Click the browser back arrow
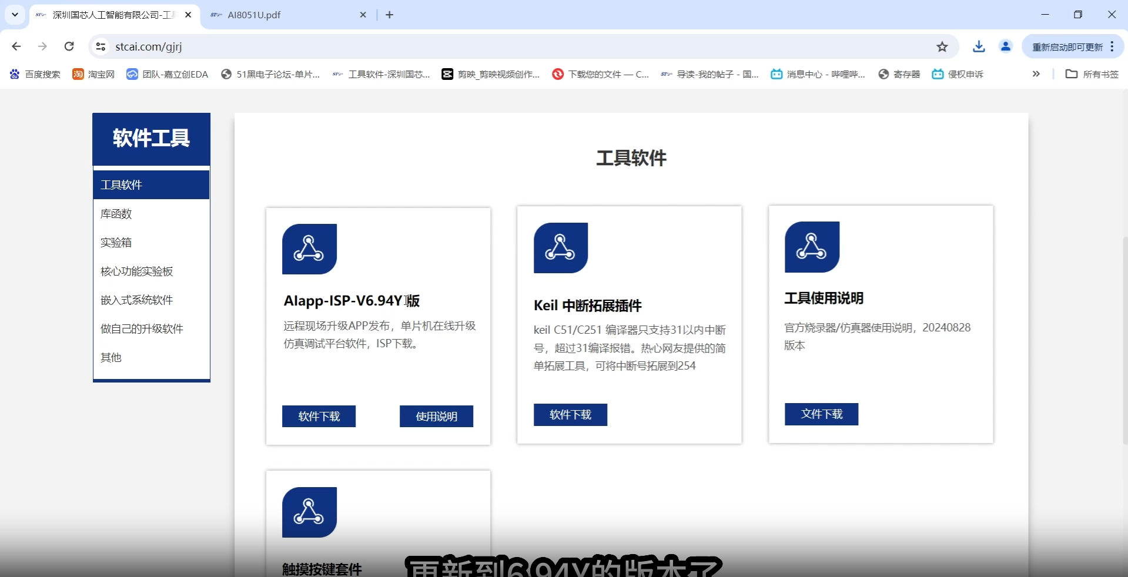 16,46
